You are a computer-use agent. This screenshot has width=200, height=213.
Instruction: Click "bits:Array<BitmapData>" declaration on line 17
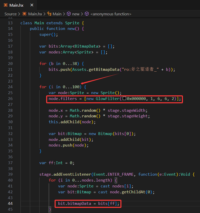74,46
